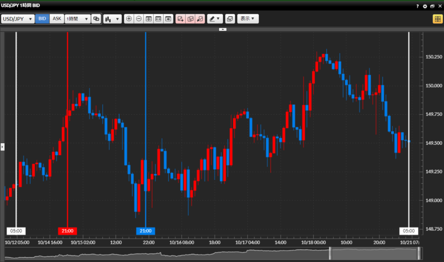Switch price display to ASK
The width and height of the screenshot is (444, 262).
click(57, 19)
